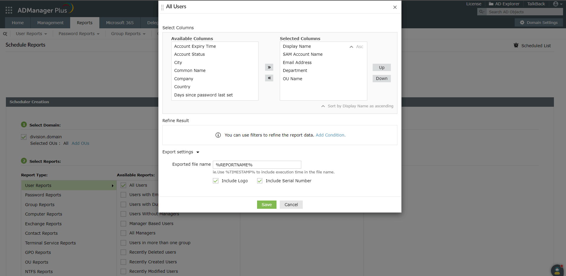Click the Asc sort arrow on Display Name
The height and width of the screenshot is (276, 566).
(x=351, y=47)
